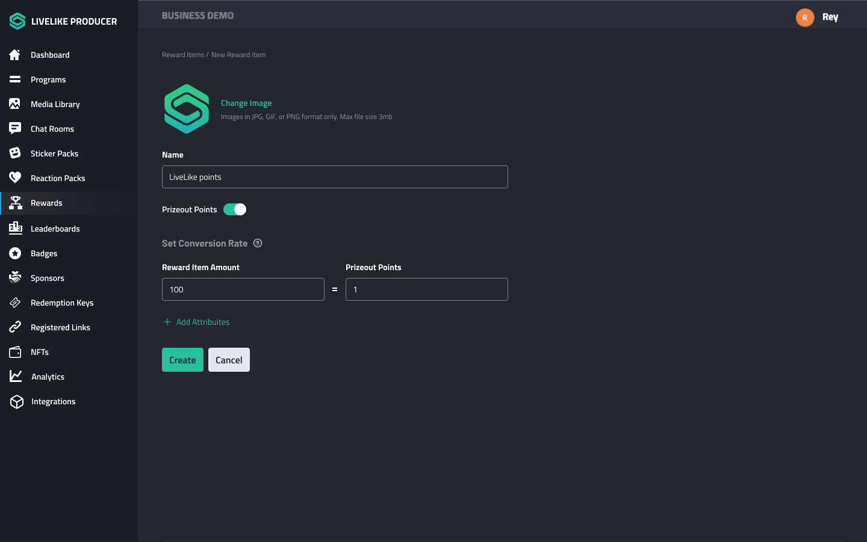The height and width of the screenshot is (542, 867).
Task: Click the Reward Item Amount field
Action: (x=243, y=289)
